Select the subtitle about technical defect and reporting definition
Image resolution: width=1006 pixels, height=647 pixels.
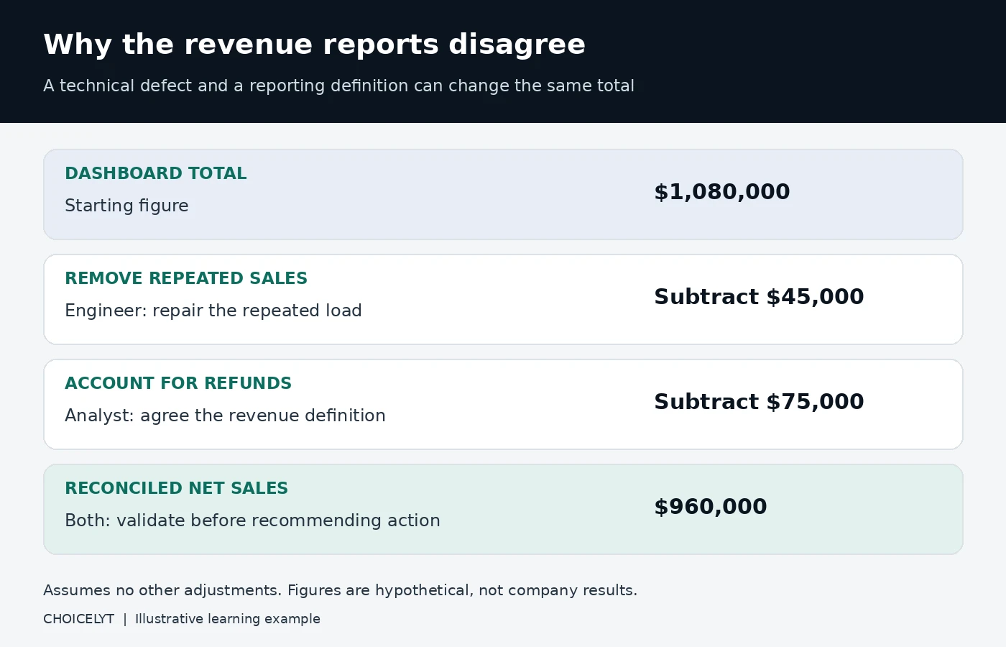pyautogui.click(x=338, y=86)
